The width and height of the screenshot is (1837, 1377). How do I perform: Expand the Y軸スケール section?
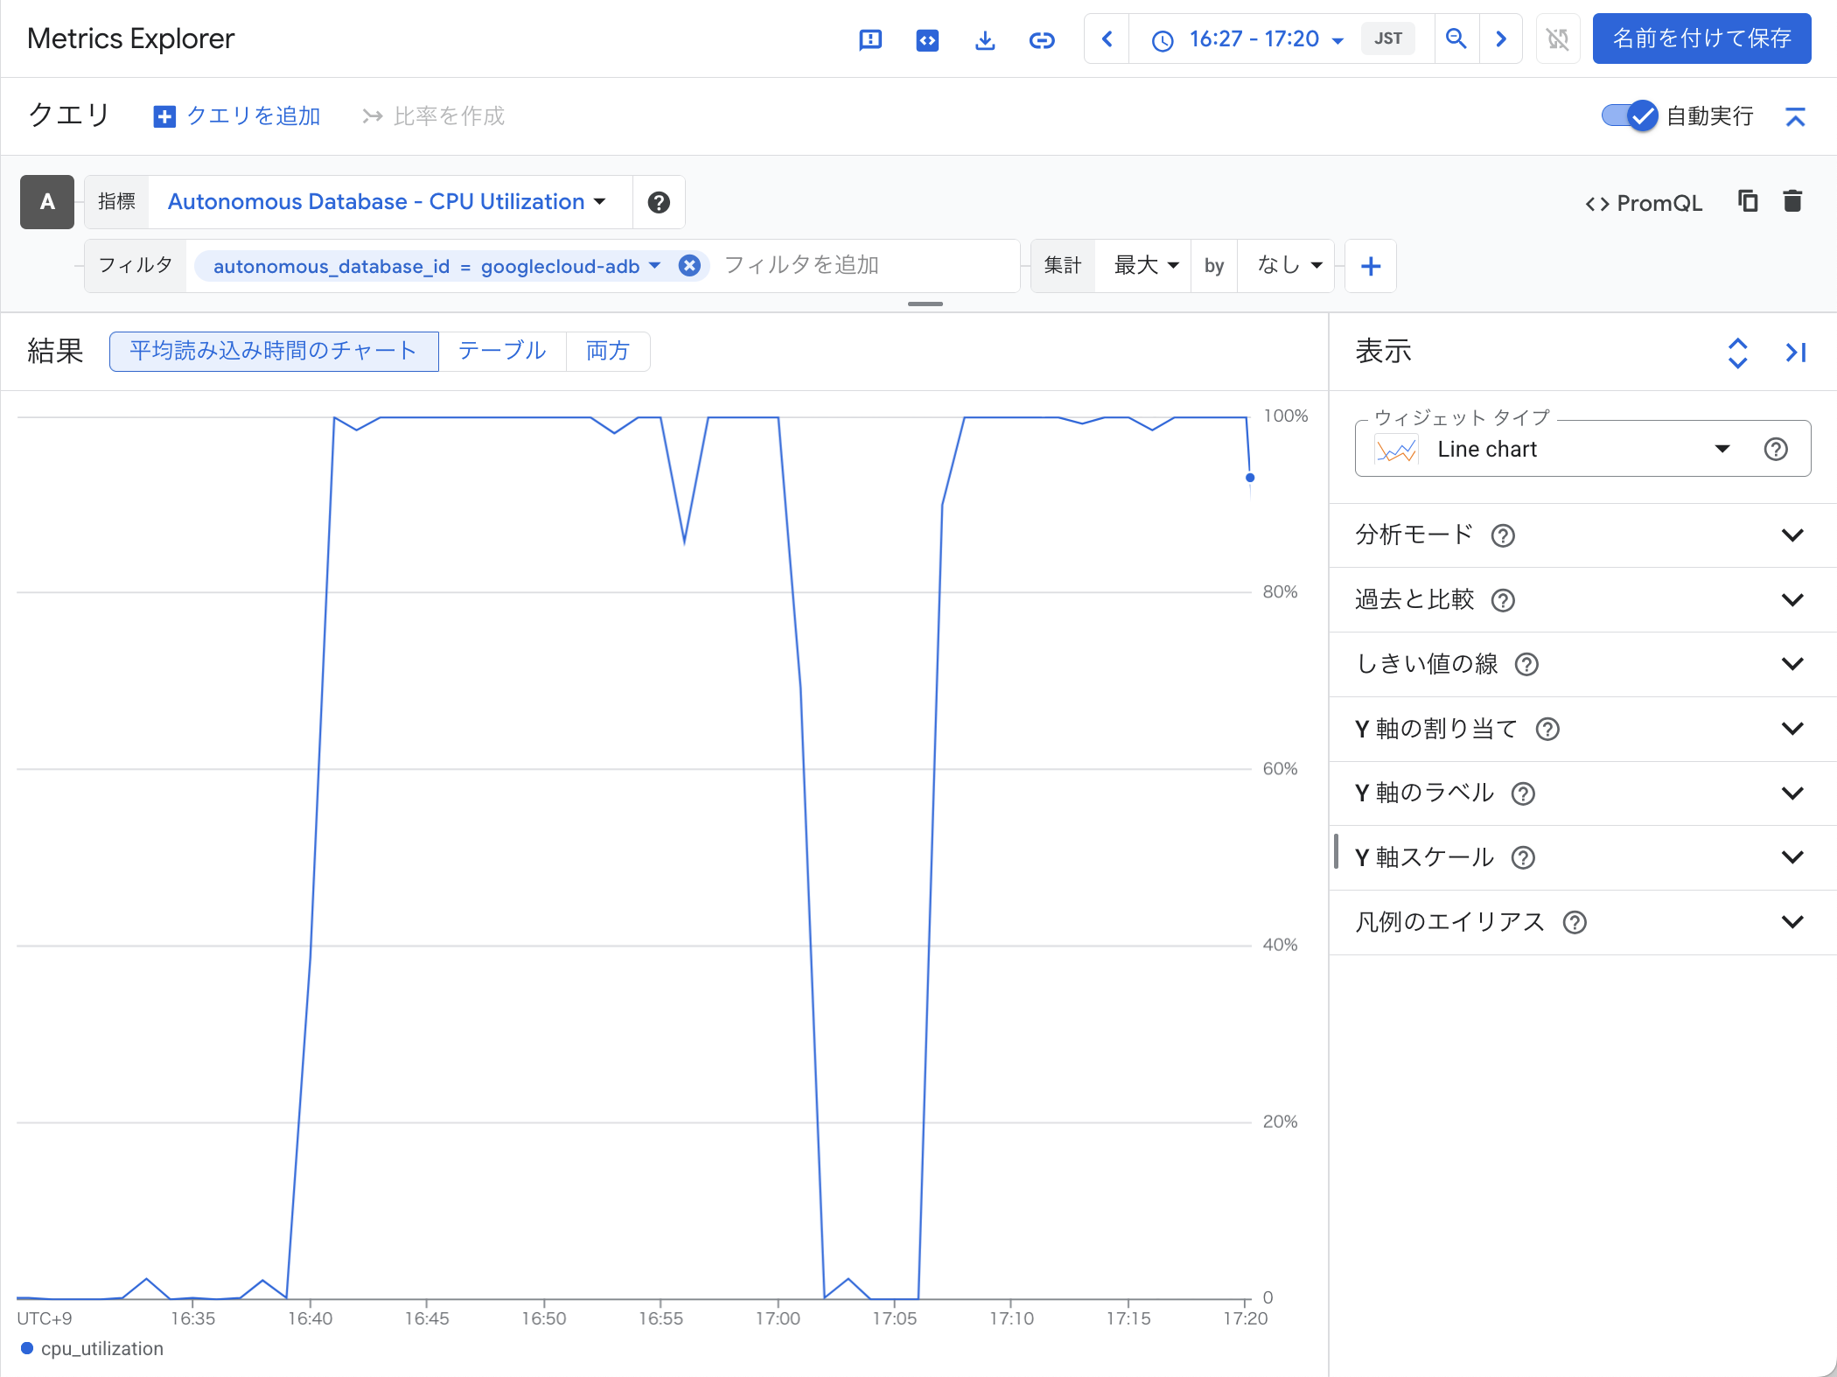pos(1794,856)
